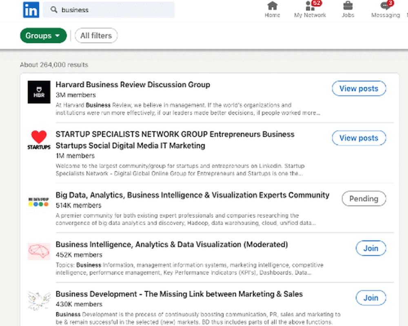Click the search magnifier icon
408x326 pixels.
(x=54, y=10)
